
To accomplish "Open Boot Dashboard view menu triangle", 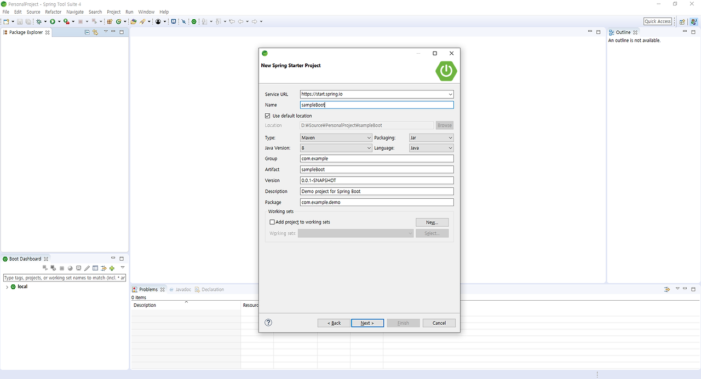I will pos(123,267).
